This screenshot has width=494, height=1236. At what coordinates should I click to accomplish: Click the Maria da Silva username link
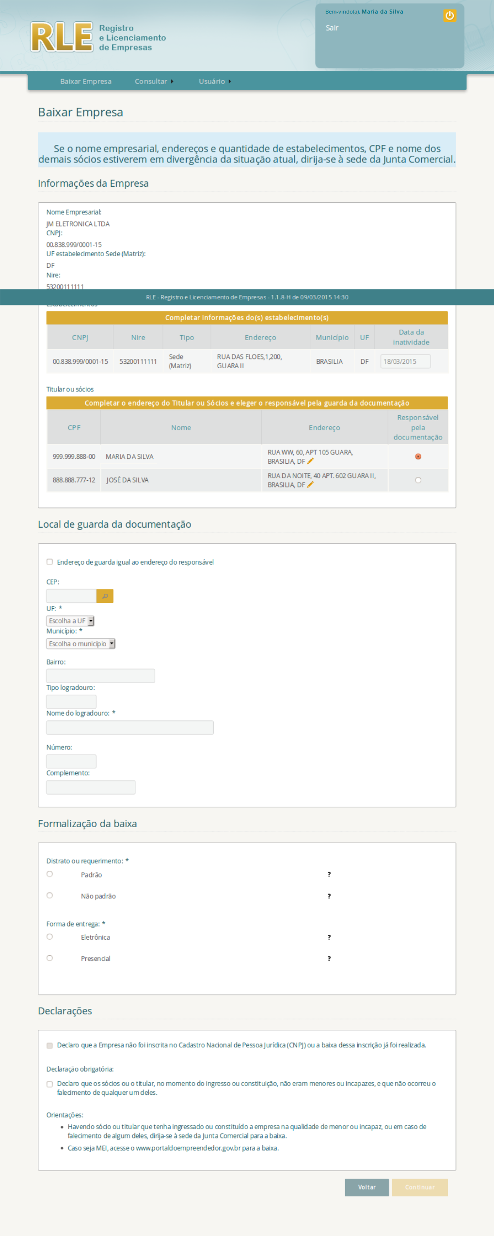382,12
